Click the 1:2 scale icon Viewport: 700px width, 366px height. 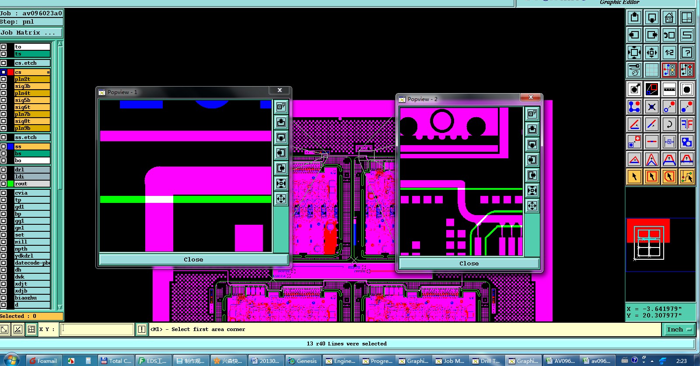point(669,52)
